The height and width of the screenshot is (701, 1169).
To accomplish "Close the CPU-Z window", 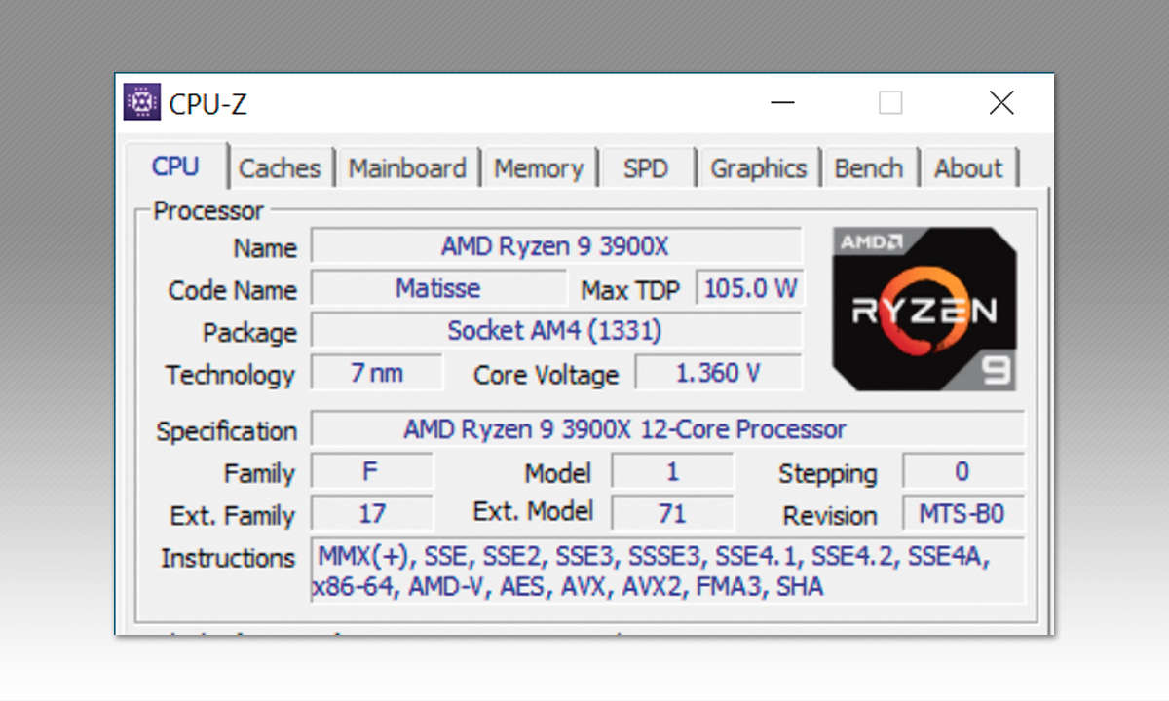I will pyautogui.click(x=1001, y=102).
